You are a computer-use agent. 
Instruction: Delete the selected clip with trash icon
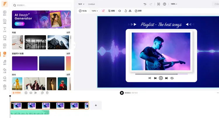[47, 93]
